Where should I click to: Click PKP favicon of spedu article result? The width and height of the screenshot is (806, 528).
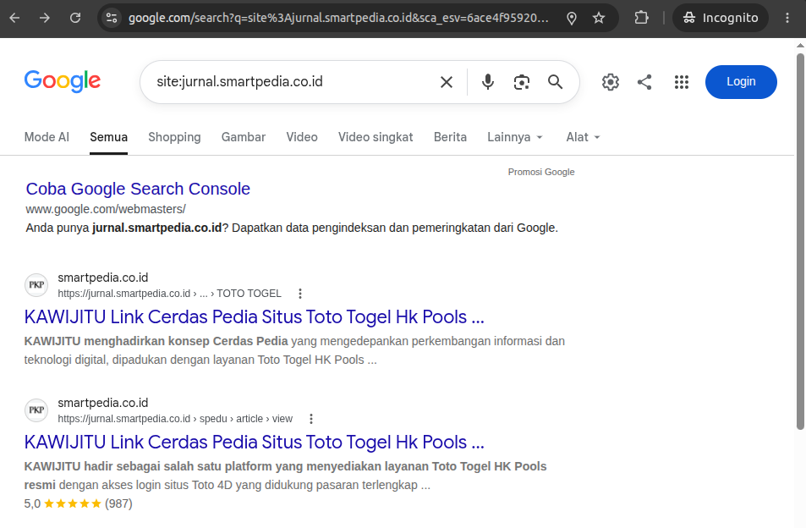(36, 410)
